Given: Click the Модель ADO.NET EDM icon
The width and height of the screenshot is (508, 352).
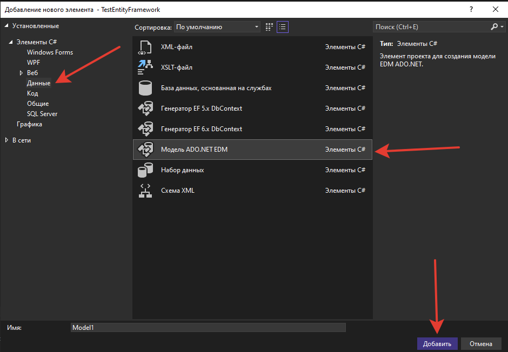Looking at the screenshot, I should tap(145, 150).
